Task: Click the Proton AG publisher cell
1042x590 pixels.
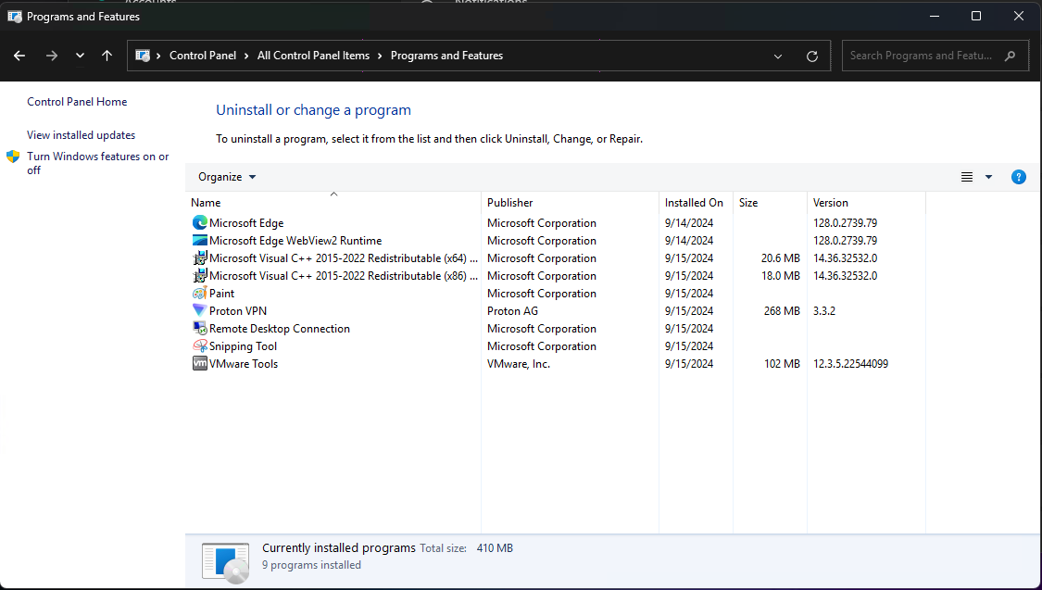Action: click(512, 311)
